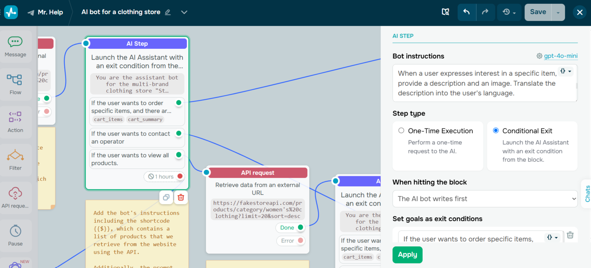Open the 'When hitting the block' dropdown
Viewport: 591px width, 268px height.
click(x=485, y=199)
